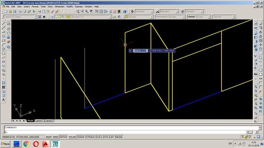Open Opera browser from the taskbar
This screenshot has height=148, width=264.
click(36, 144)
